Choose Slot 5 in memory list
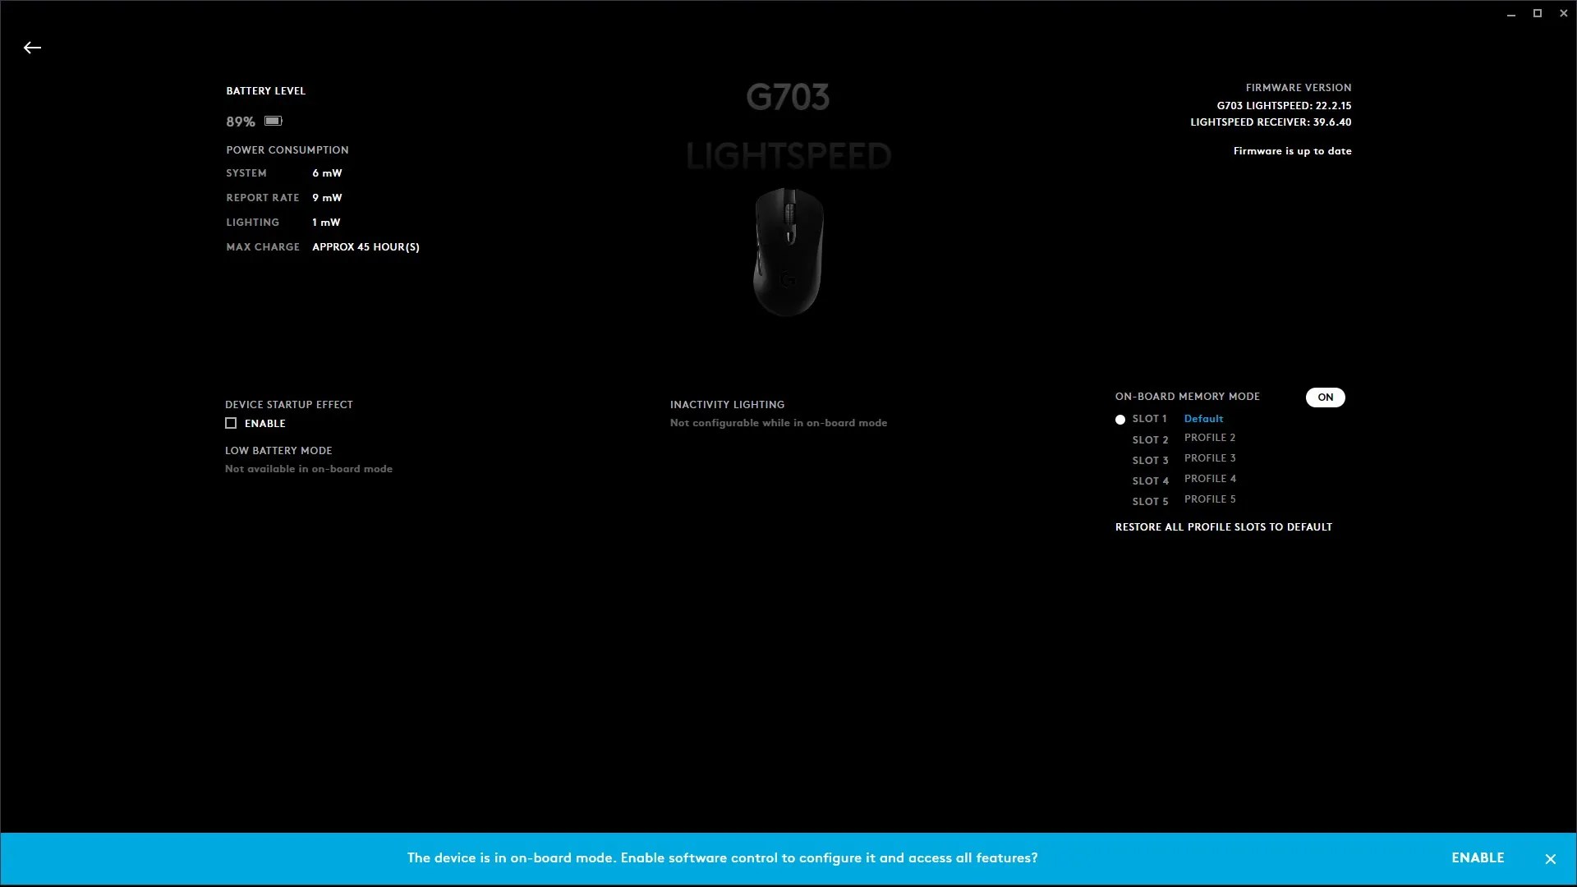Viewport: 1577px width, 887px height. (1150, 502)
